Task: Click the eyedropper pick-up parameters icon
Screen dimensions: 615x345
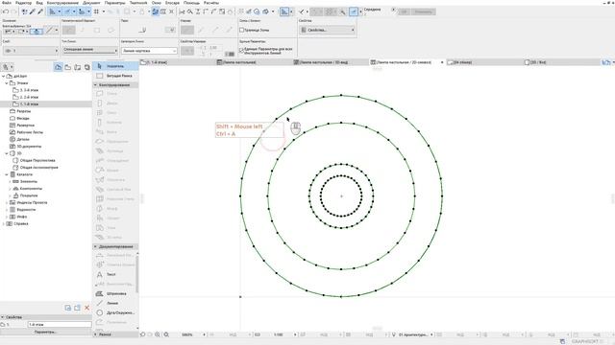Action: [x=33, y=11]
